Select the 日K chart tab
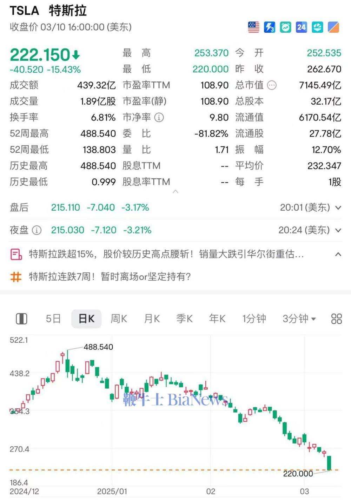The image size is (351, 500). point(86,319)
